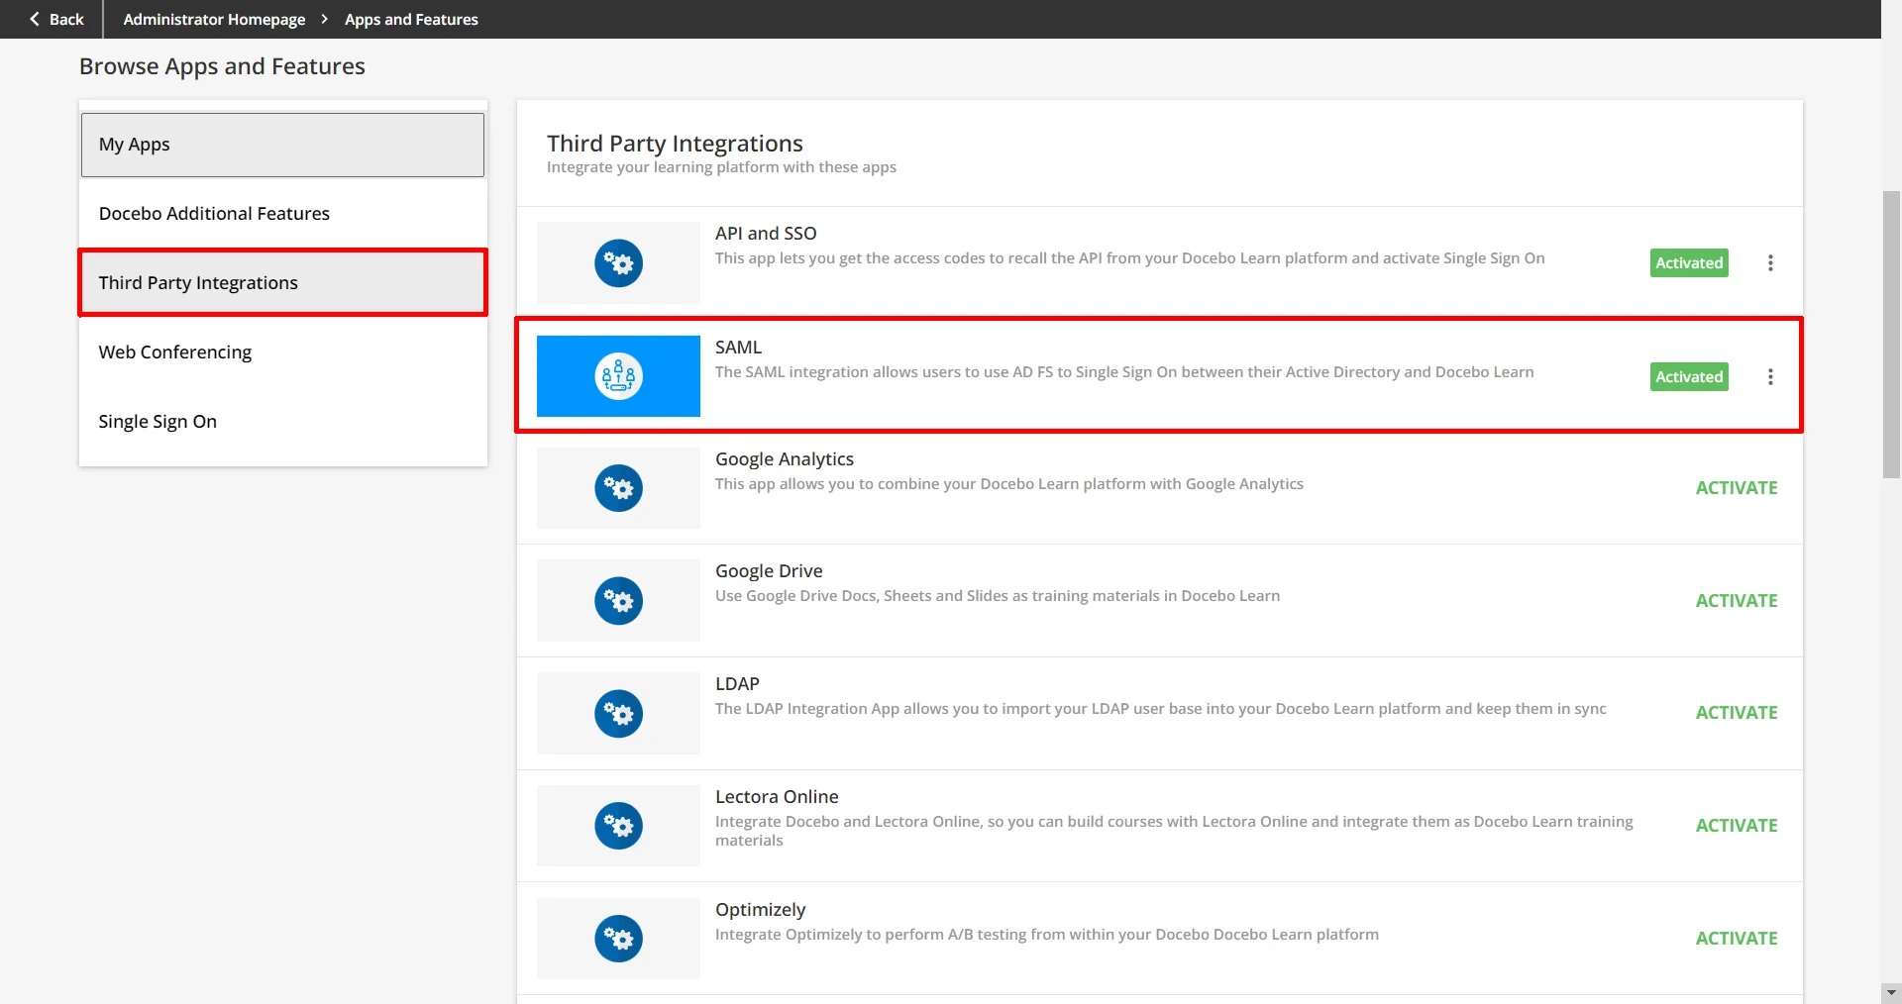Click the SAML integration app icon
This screenshot has height=1004, width=1902.
pyautogui.click(x=617, y=376)
